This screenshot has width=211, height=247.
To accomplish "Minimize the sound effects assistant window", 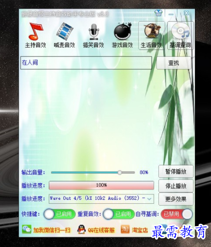I will point(171,14).
